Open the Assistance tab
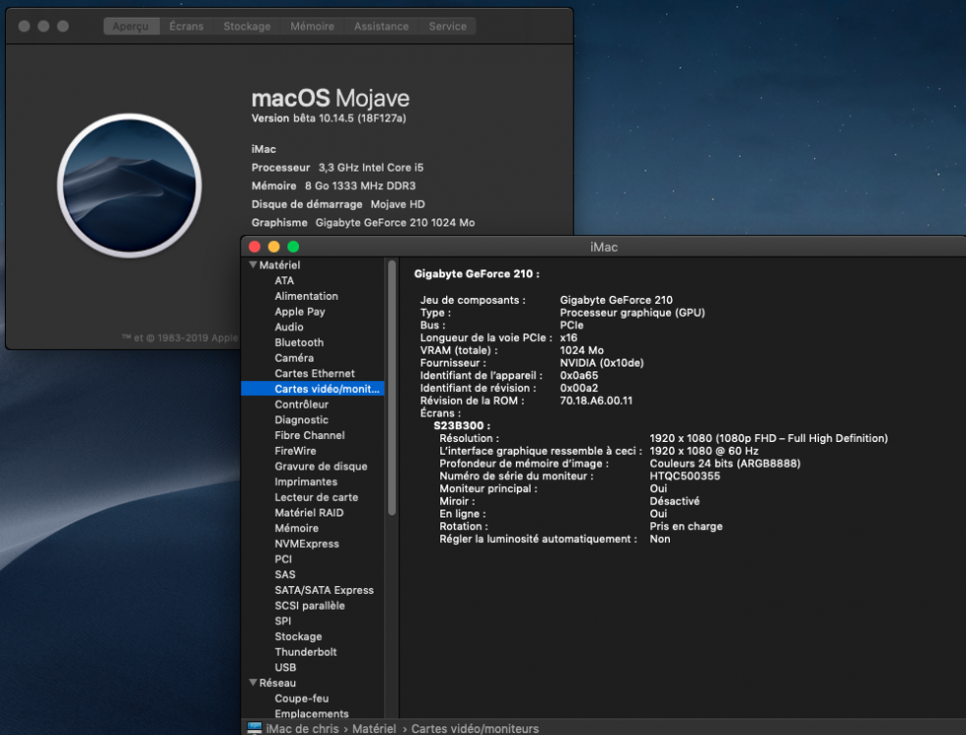 pos(381,26)
